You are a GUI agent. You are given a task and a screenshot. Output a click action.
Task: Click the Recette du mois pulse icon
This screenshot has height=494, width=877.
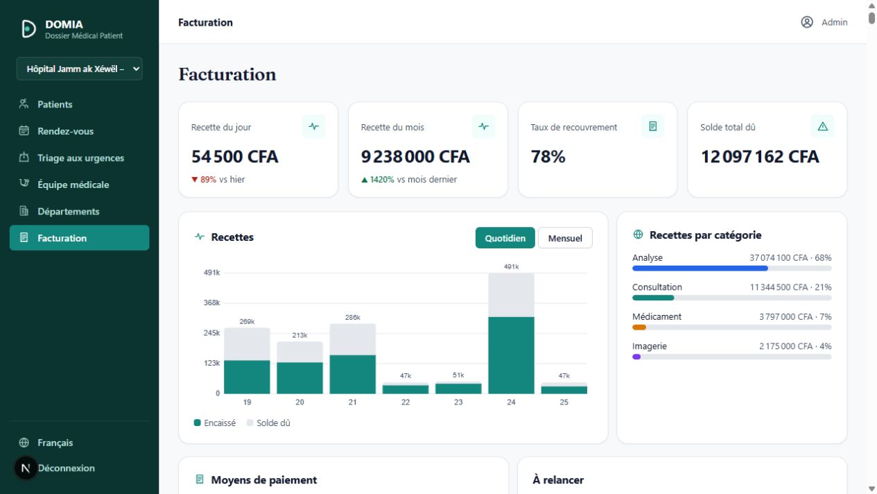(484, 126)
